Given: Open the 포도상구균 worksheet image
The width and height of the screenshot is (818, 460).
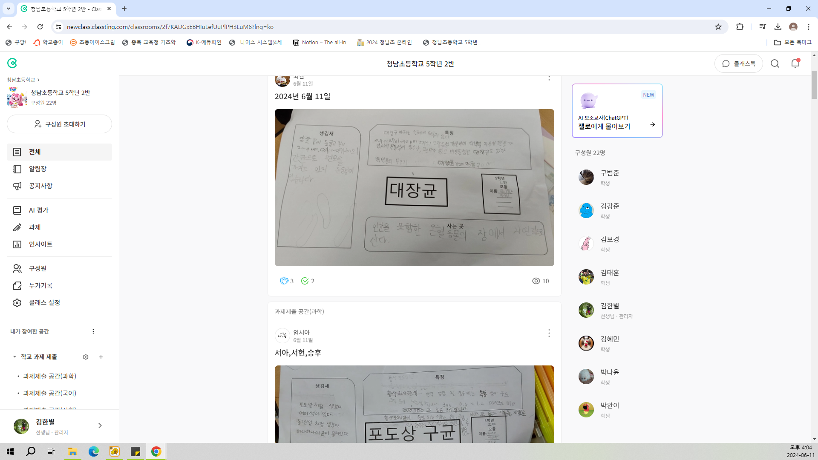Looking at the screenshot, I should coord(415,404).
